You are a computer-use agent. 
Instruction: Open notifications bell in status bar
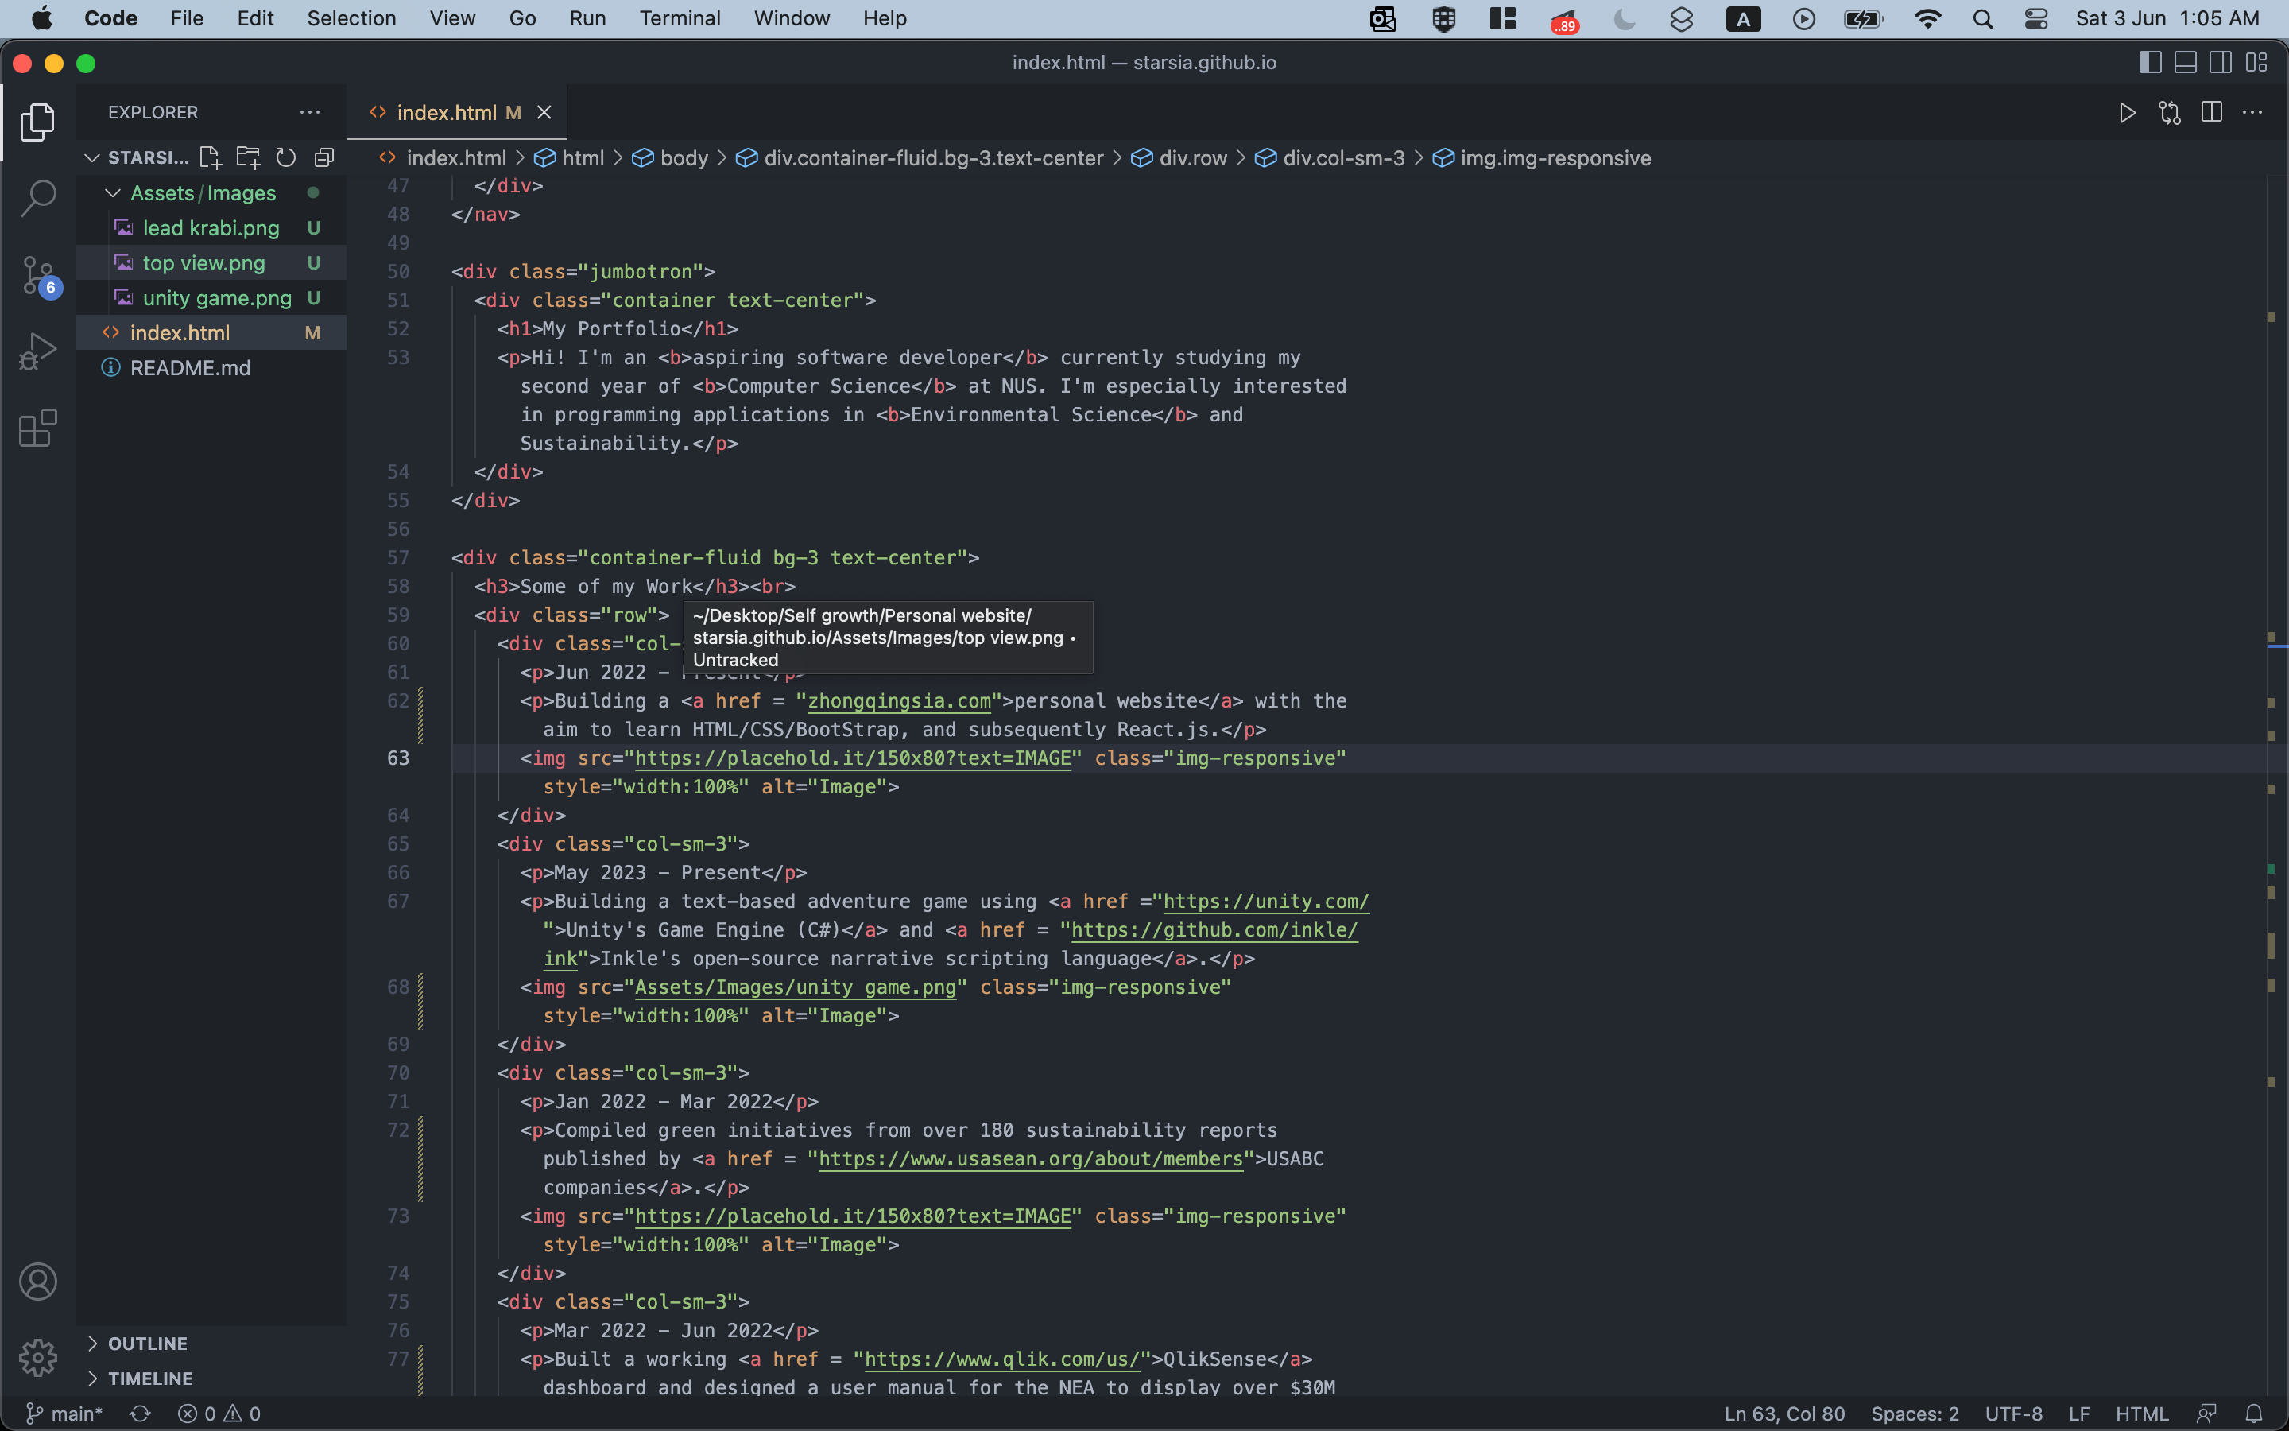pos(2254,1413)
